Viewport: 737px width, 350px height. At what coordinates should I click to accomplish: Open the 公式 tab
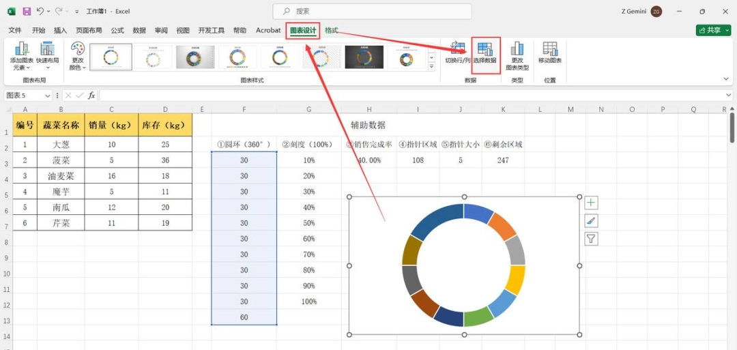point(117,30)
